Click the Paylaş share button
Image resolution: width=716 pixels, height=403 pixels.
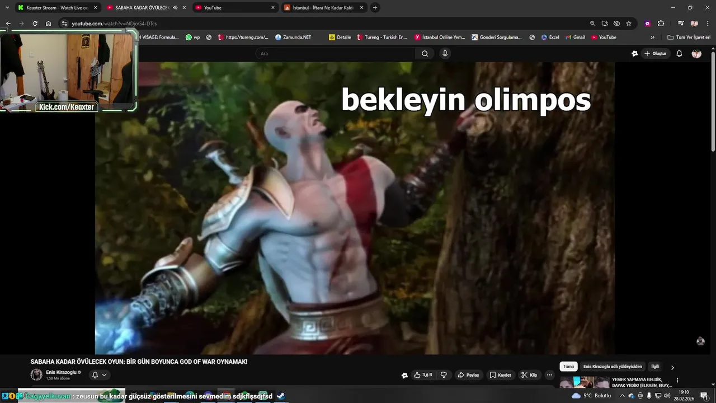(x=468, y=375)
